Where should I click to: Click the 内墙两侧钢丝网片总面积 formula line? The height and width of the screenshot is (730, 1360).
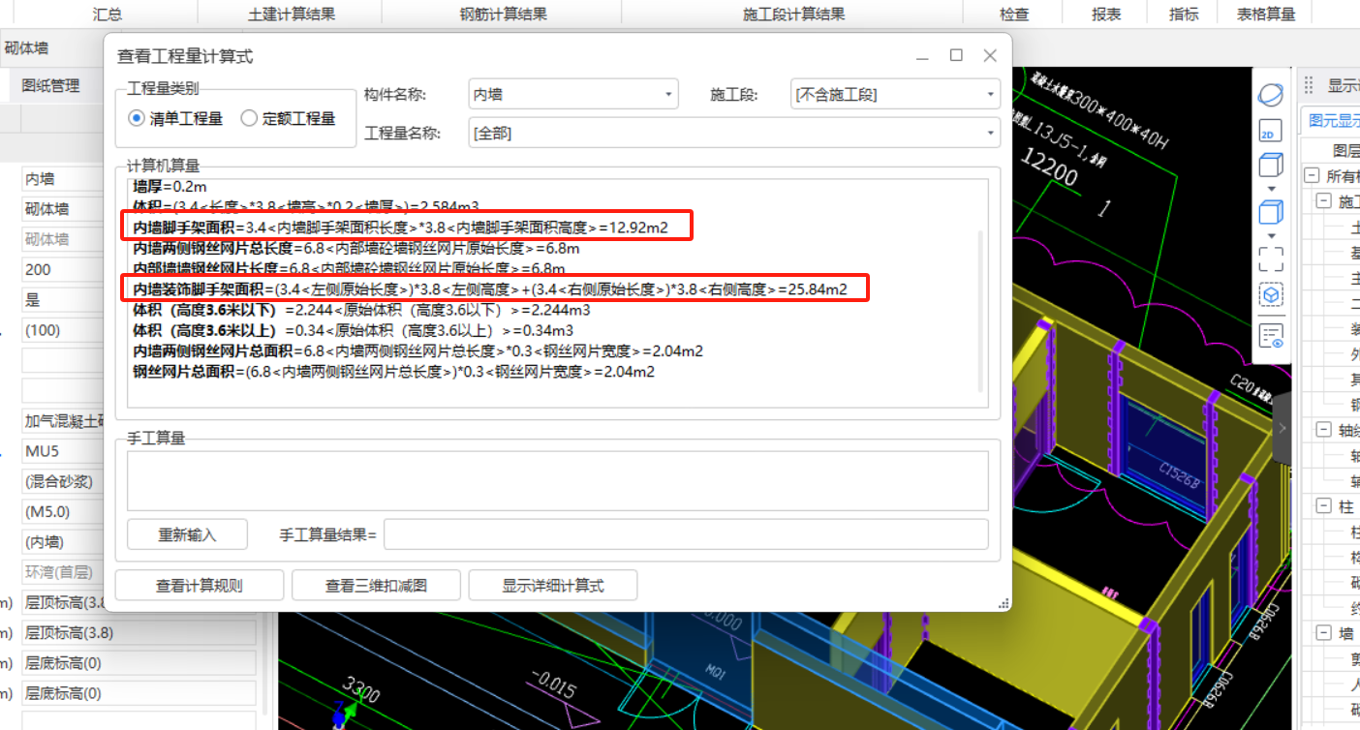point(417,350)
